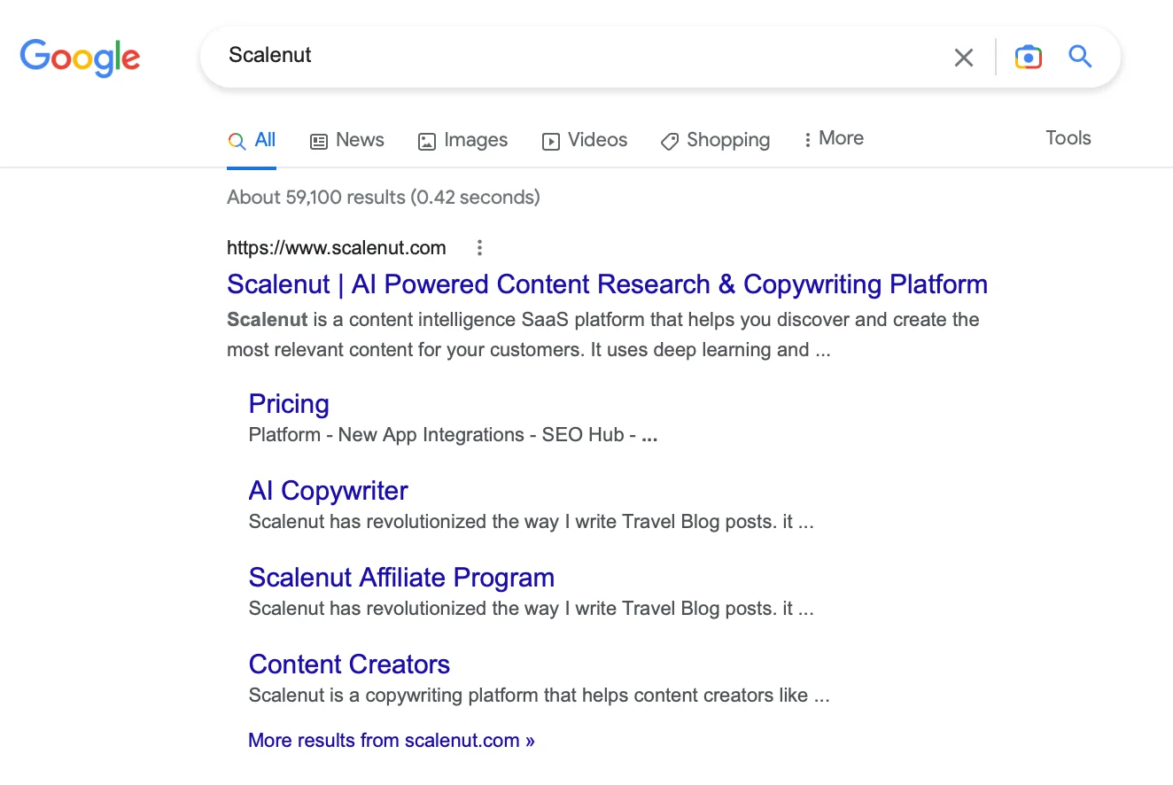View the Content Creators page

(349, 664)
